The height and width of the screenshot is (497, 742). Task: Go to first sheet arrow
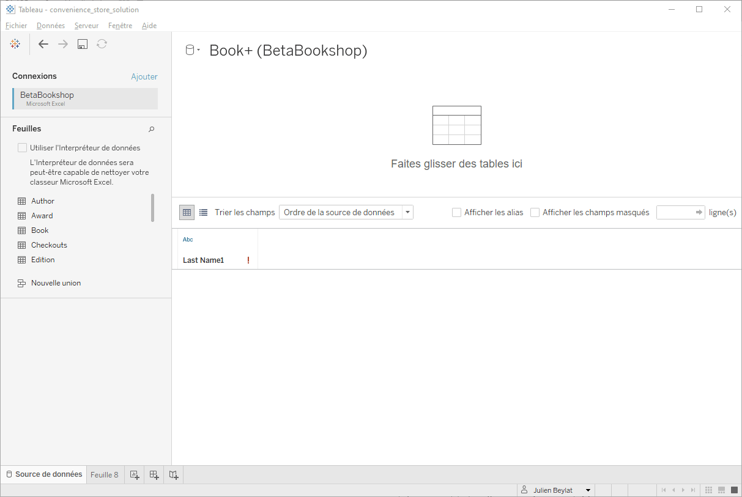(x=664, y=490)
